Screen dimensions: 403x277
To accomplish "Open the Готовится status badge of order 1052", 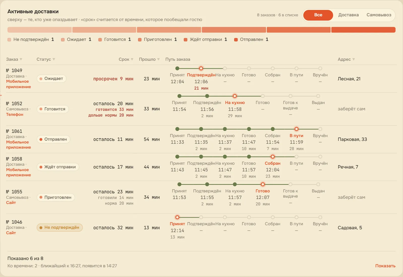I will [53, 109].
